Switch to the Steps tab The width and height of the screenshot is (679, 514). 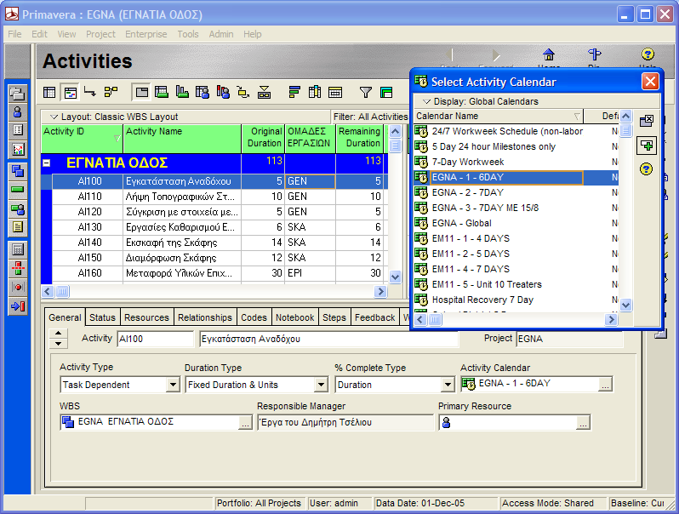tap(334, 317)
